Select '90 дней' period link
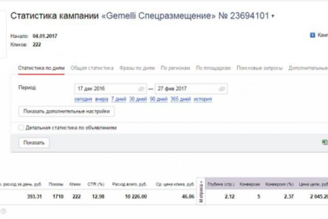The height and width of the screenshot is (219, 328). pyautogui.click(x=159, y=99)
